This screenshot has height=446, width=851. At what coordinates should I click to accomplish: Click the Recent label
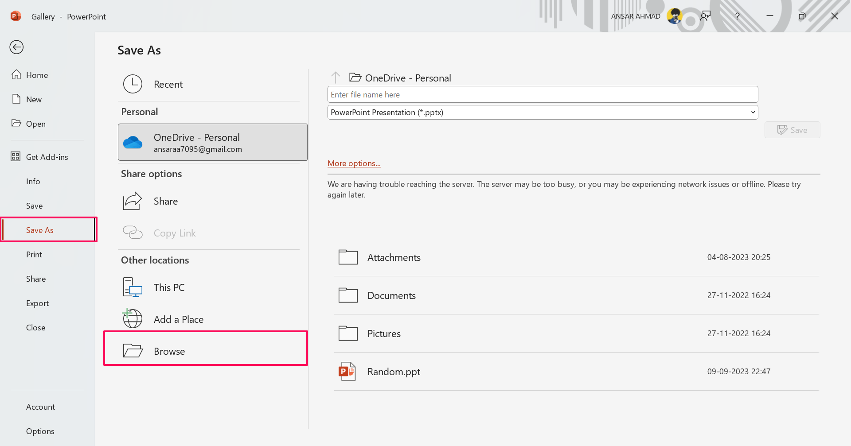click(168, 84)
